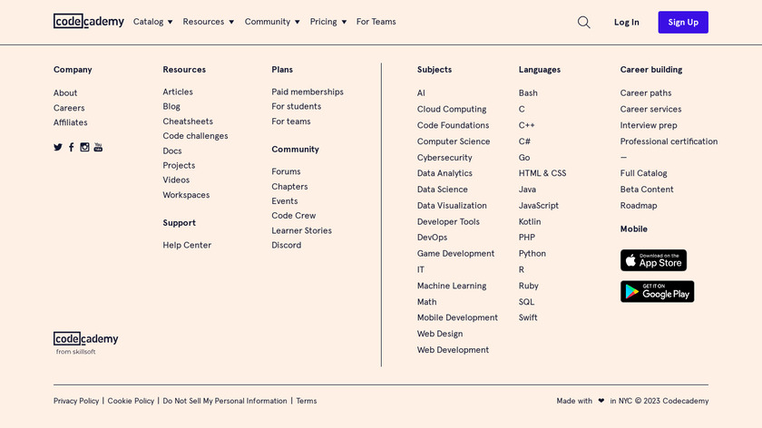
Task: Open the Community dropdown in navbar
Action: tap(271, 22)
